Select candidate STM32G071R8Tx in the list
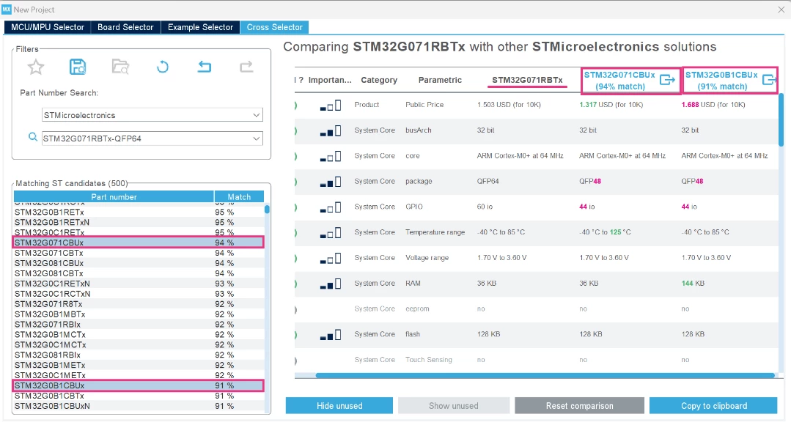791x425 pixels. point(139,304)
